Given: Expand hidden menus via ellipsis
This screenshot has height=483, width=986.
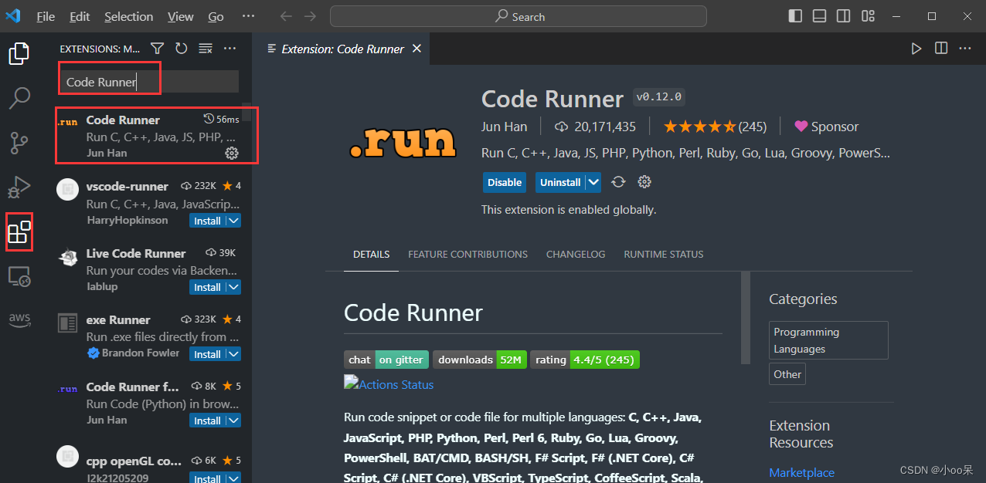Looking at the screenshot, I should pyautogui.click(x=248, y=16).
